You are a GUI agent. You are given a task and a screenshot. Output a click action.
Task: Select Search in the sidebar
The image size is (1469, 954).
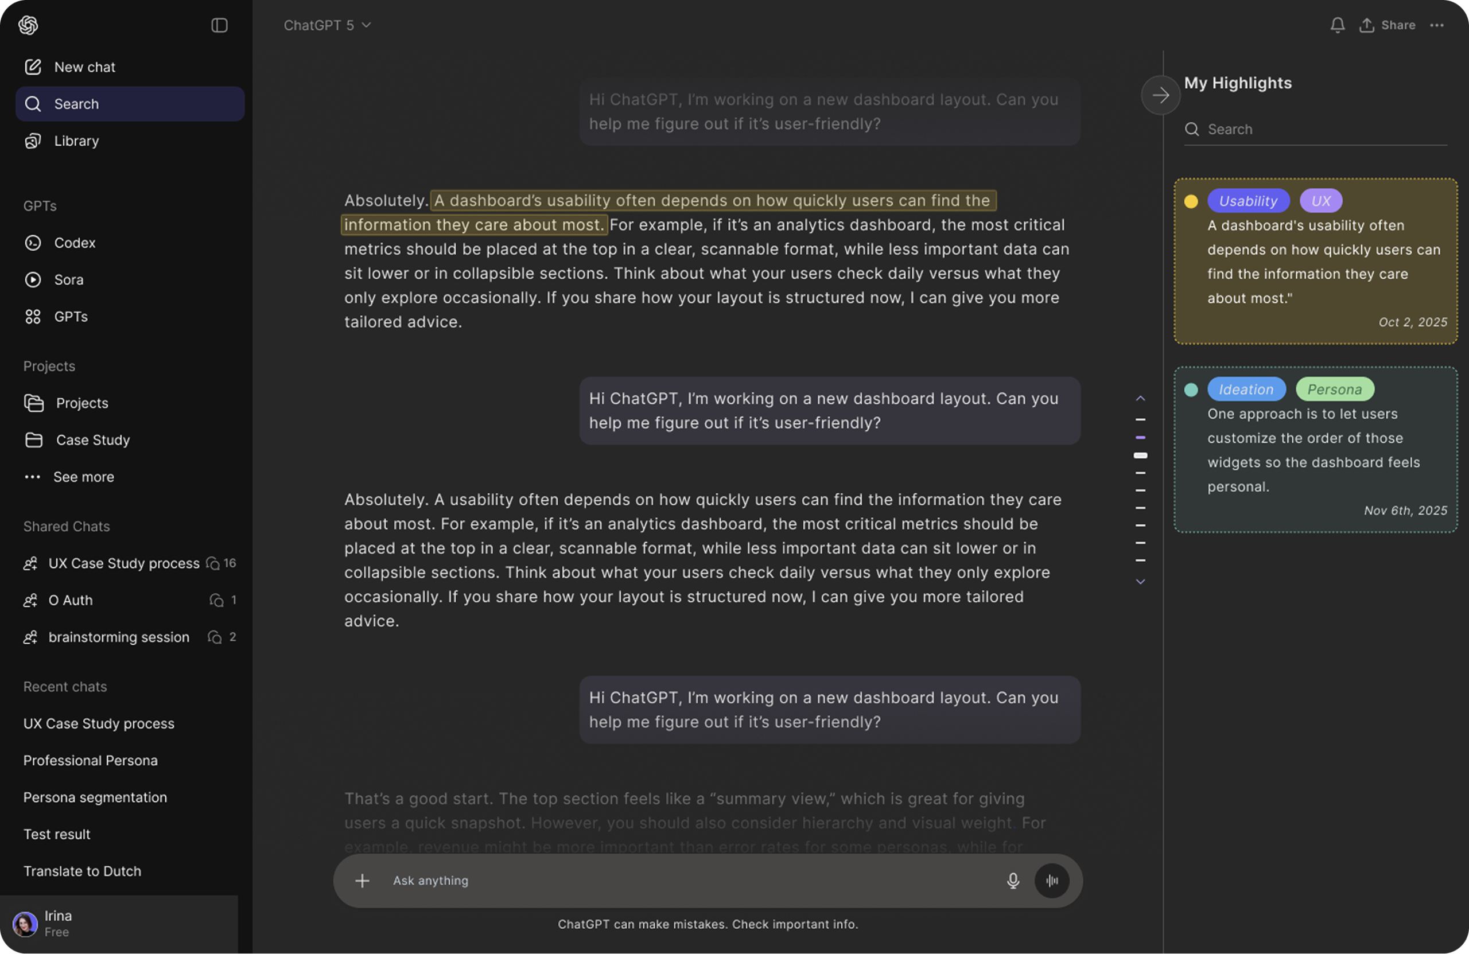(x=76, y=104)
